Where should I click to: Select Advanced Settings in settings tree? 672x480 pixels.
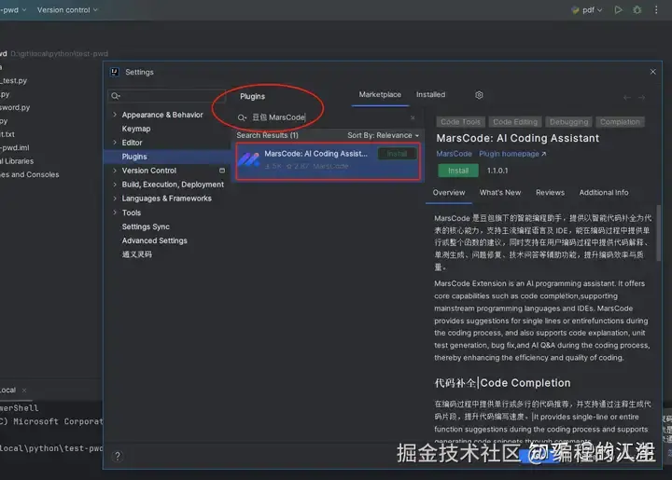(x=154, y=240)
